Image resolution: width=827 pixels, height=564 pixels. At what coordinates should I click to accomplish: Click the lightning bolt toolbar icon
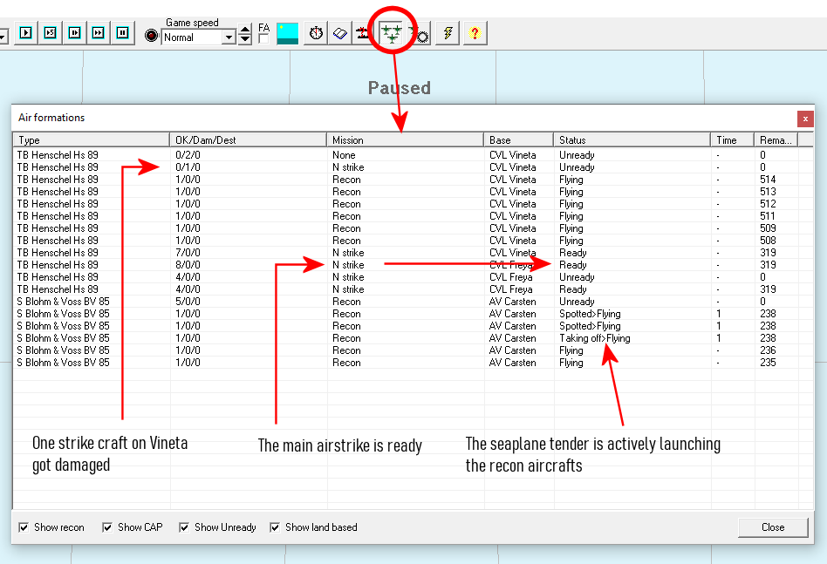tap(448, 34)
